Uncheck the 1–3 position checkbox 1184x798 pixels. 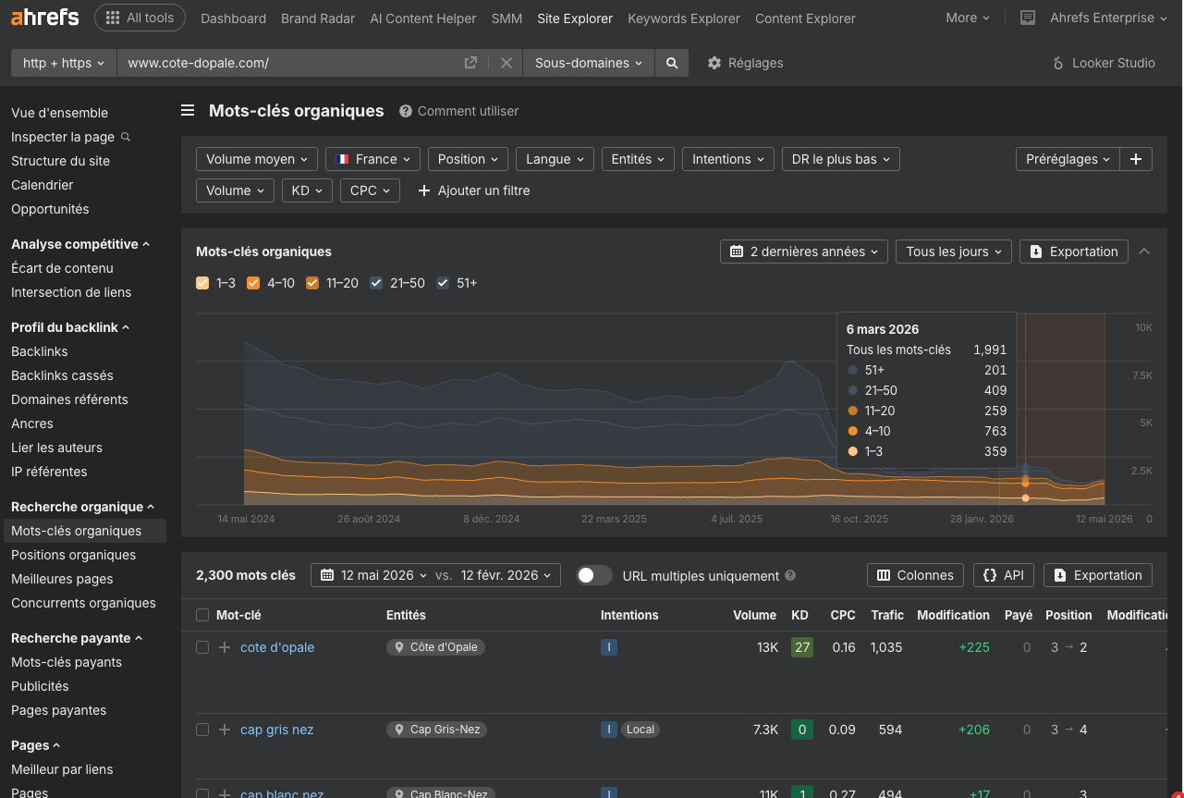(x=202, y=283)
